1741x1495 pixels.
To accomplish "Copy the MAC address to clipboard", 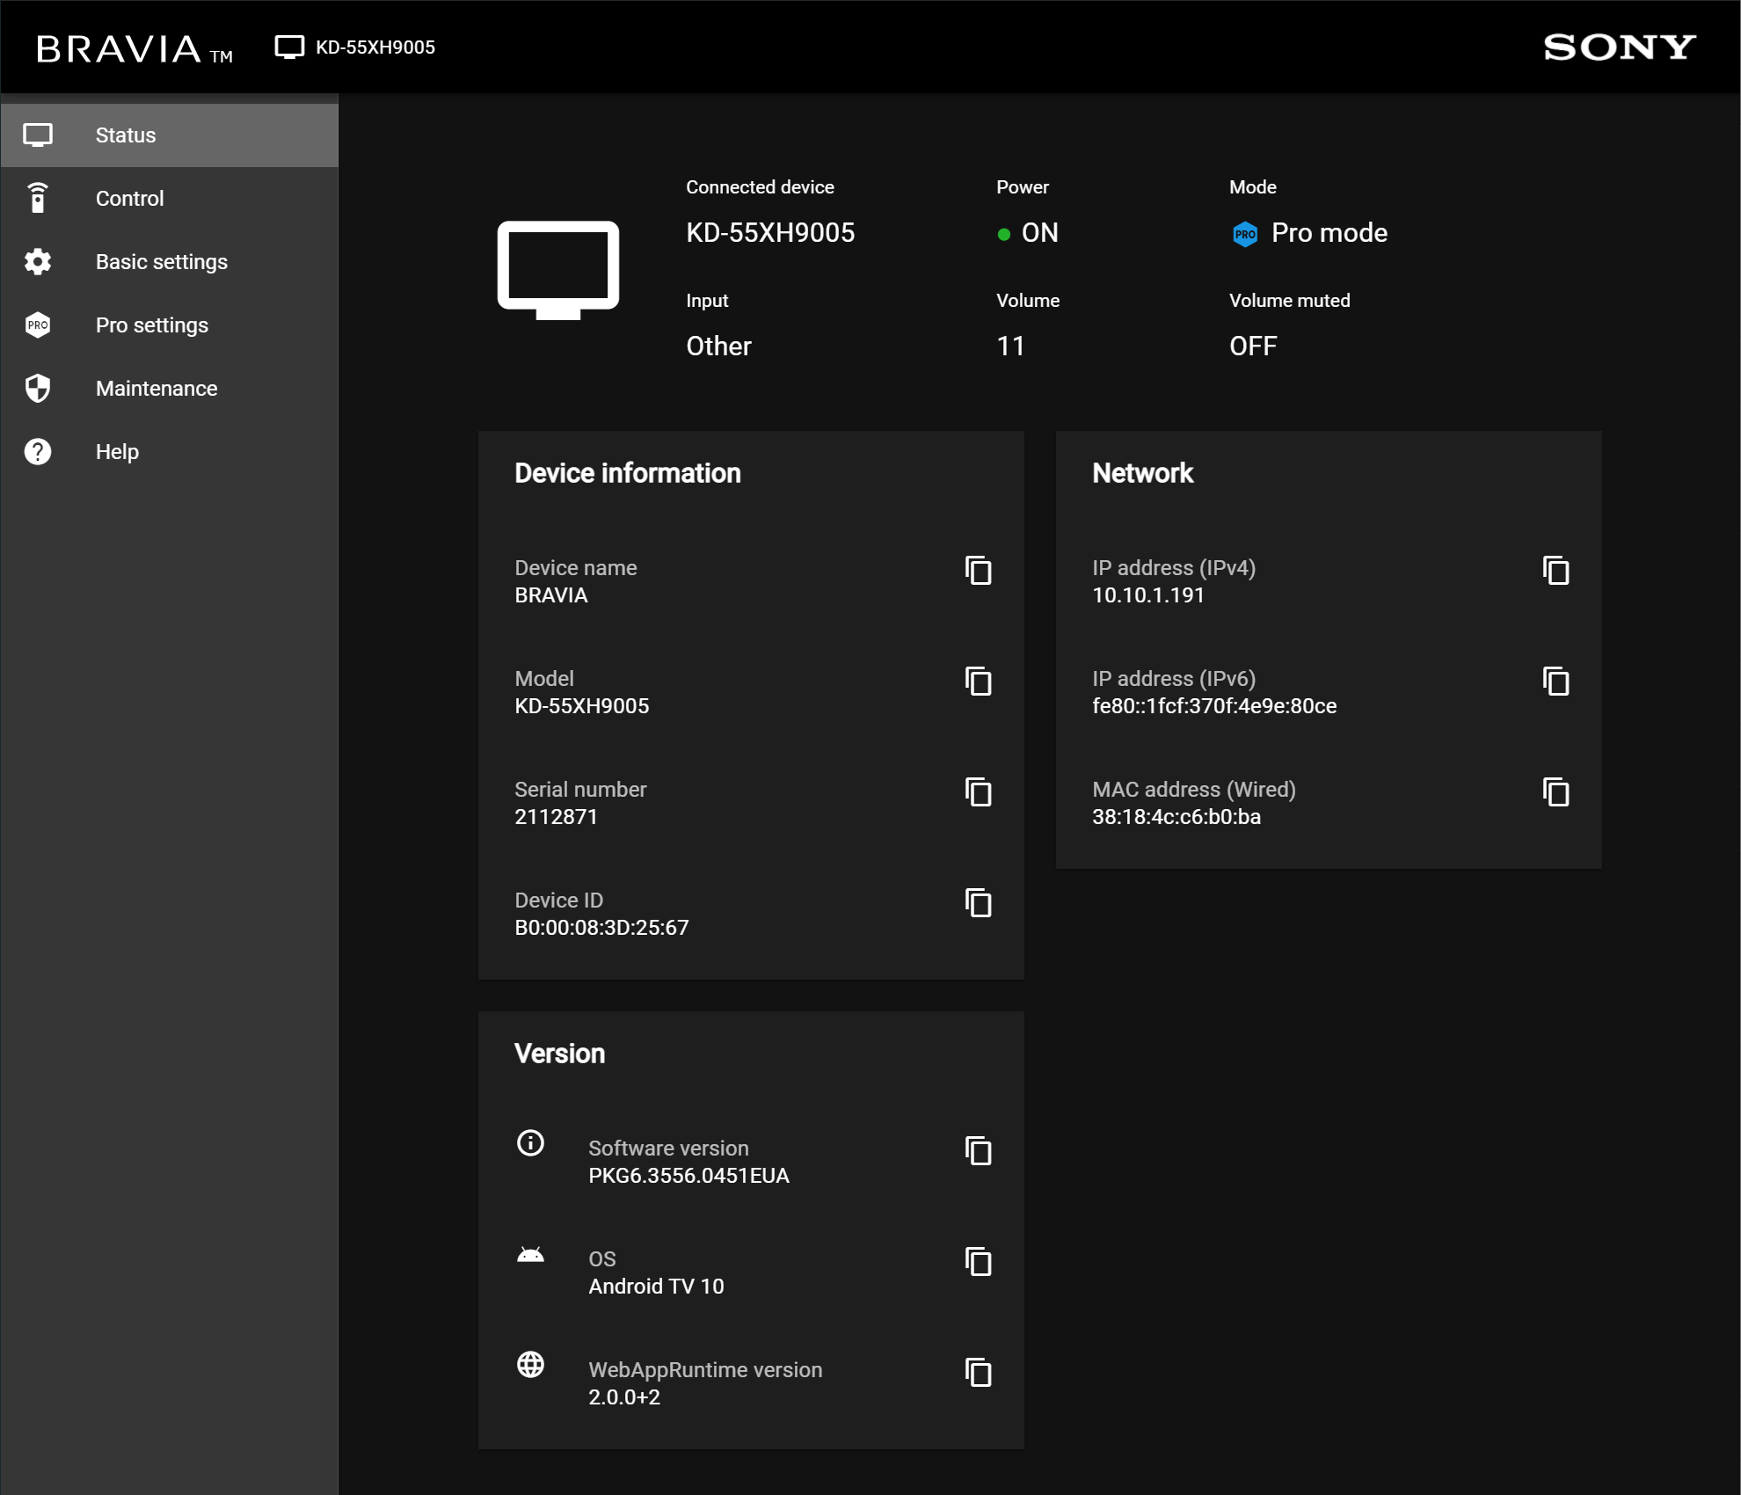I will [x=1556, y=791].
